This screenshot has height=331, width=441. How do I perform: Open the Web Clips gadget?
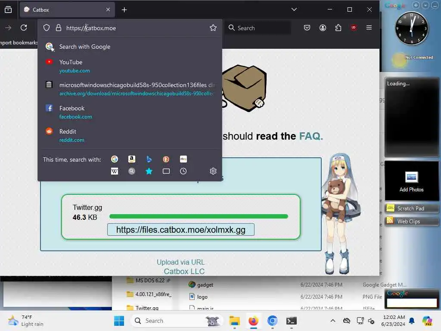411,221
